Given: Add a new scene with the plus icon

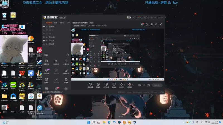Looking at the screenshot, I should (x=69, y=23).
